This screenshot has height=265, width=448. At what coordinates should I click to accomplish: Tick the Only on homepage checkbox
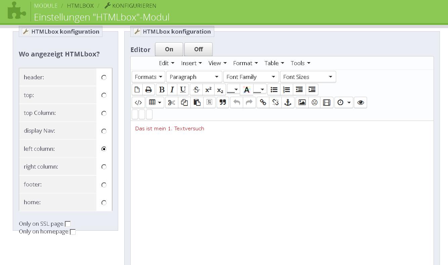click(x=73, y=232)
